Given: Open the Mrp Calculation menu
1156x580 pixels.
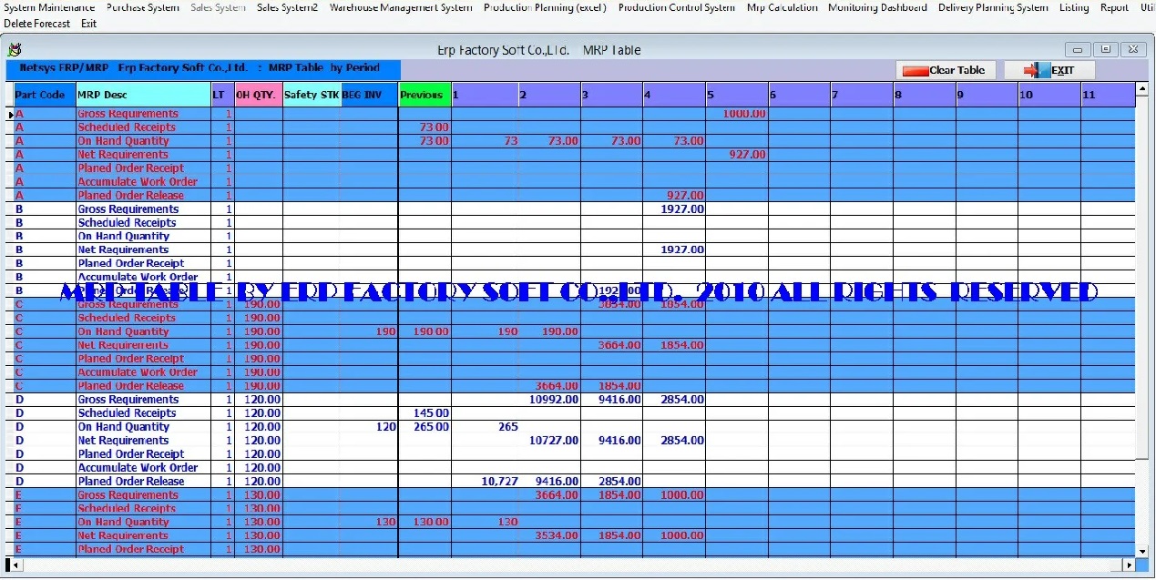Looking at the screenshot, I should (782, 7).
